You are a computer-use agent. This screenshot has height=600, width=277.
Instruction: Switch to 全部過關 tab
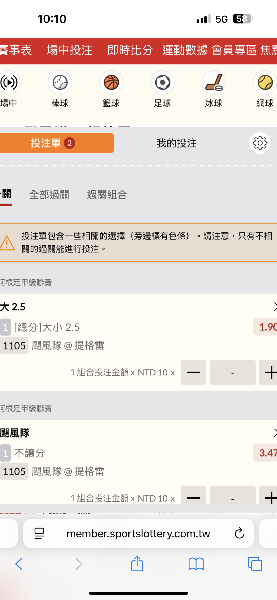pos(49,195)
